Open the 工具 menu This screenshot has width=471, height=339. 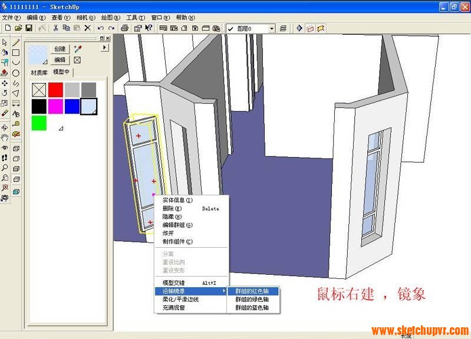click(135, 18)
